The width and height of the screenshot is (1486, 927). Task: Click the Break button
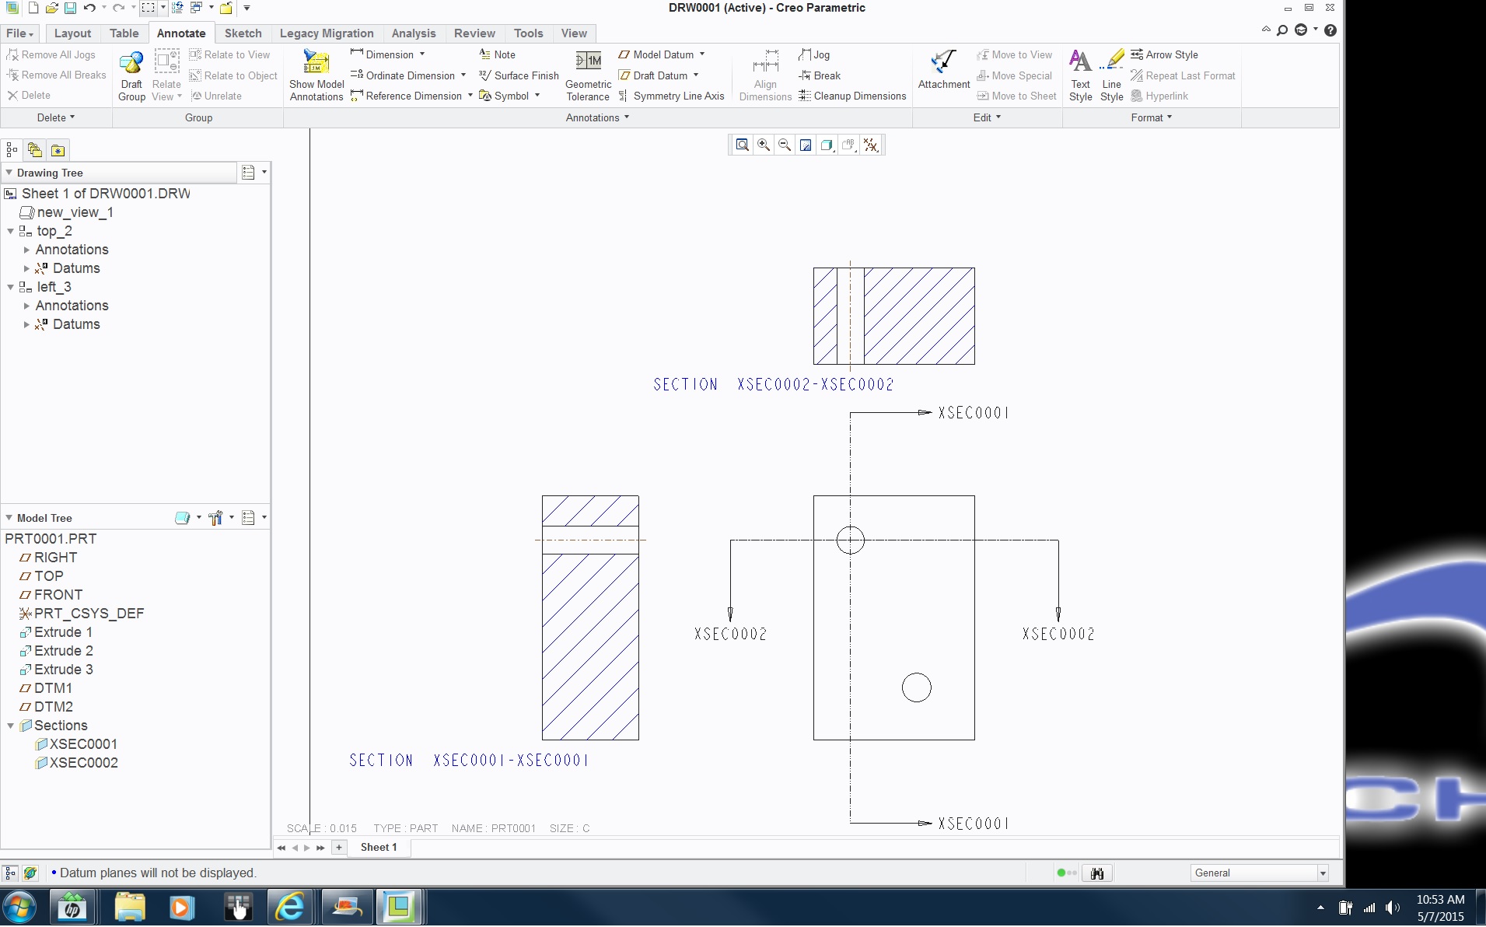[x=820, y=75]
